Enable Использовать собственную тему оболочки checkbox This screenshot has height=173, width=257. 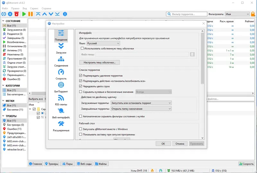(82, 48)
